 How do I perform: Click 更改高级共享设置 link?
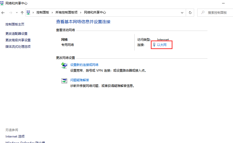(x=18, y=40)
